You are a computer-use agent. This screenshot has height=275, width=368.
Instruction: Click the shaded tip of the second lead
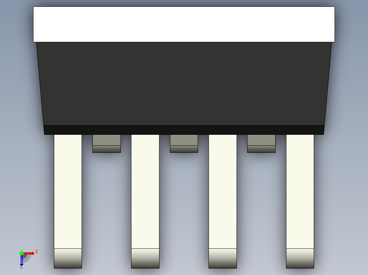145,258
